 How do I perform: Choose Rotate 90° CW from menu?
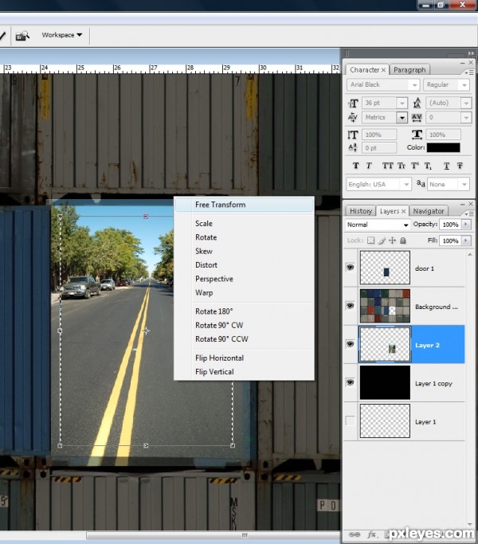[245, 326]
